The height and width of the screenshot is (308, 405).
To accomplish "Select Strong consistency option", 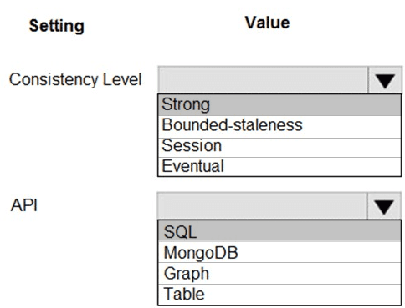I will click(x=279, y=105).
